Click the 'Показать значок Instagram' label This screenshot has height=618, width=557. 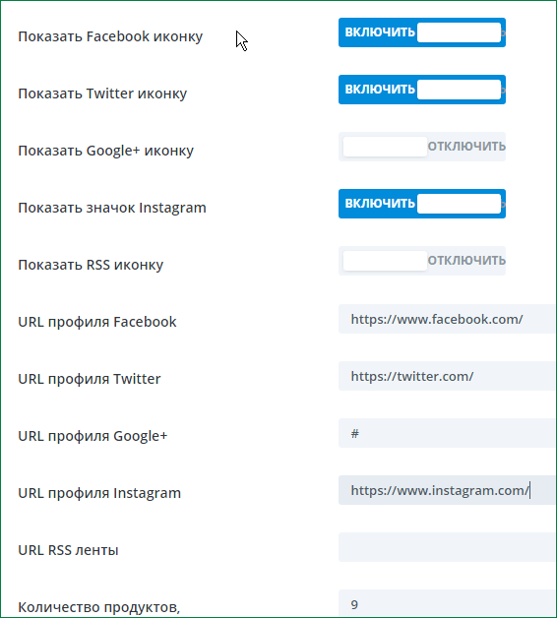click(112, 208)
